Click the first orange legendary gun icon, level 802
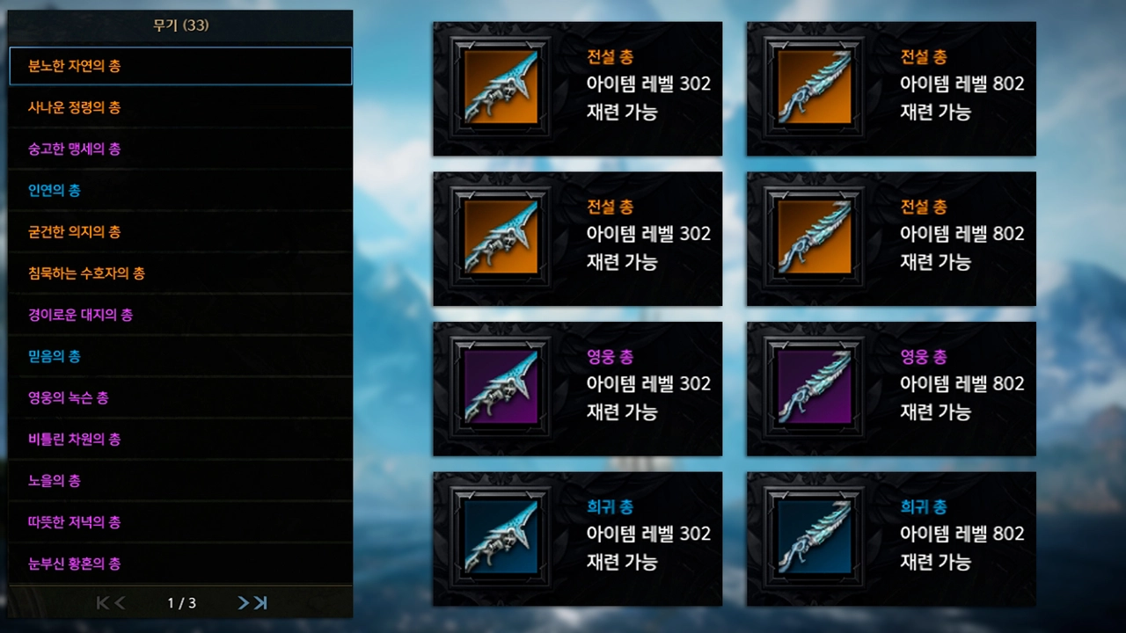1126x633 pixels. click(x=814, y=87)
